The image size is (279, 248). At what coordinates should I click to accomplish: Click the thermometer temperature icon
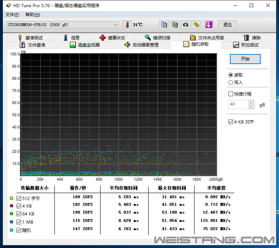pyautogui.click(x=127, y=25)
